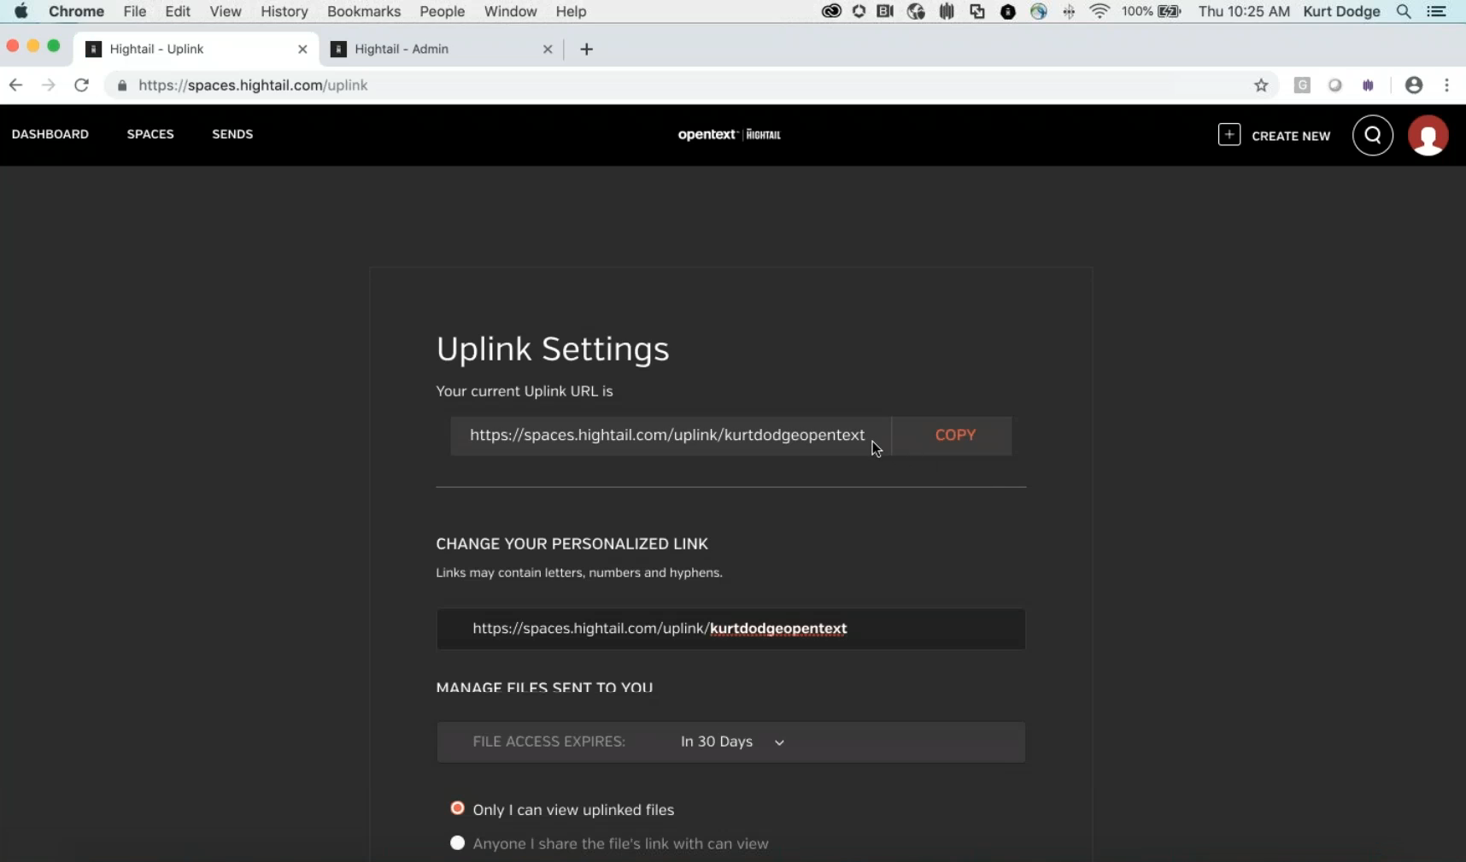
Task: Select 'Only I can view uplinked files'
Action: (x=457, y=807)
